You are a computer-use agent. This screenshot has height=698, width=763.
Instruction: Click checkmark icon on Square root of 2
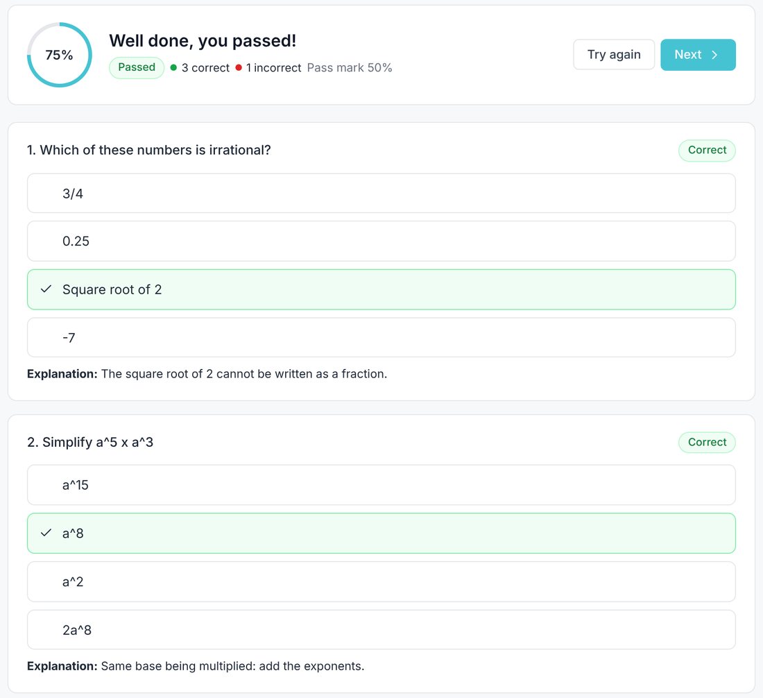pos(46,289)
